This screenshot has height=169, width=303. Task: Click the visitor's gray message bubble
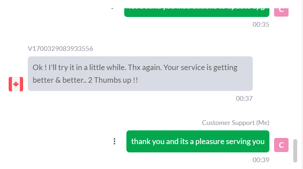[140, 74]
